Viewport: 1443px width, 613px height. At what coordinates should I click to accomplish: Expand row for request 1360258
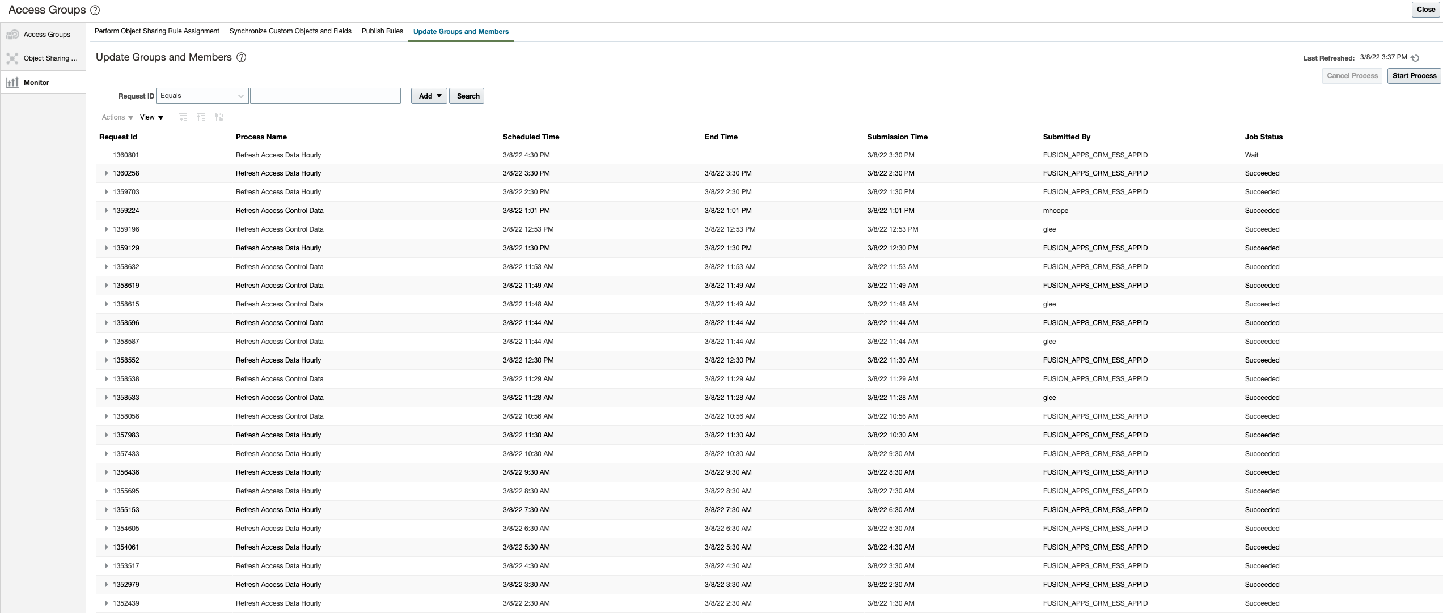coord(106,173)
